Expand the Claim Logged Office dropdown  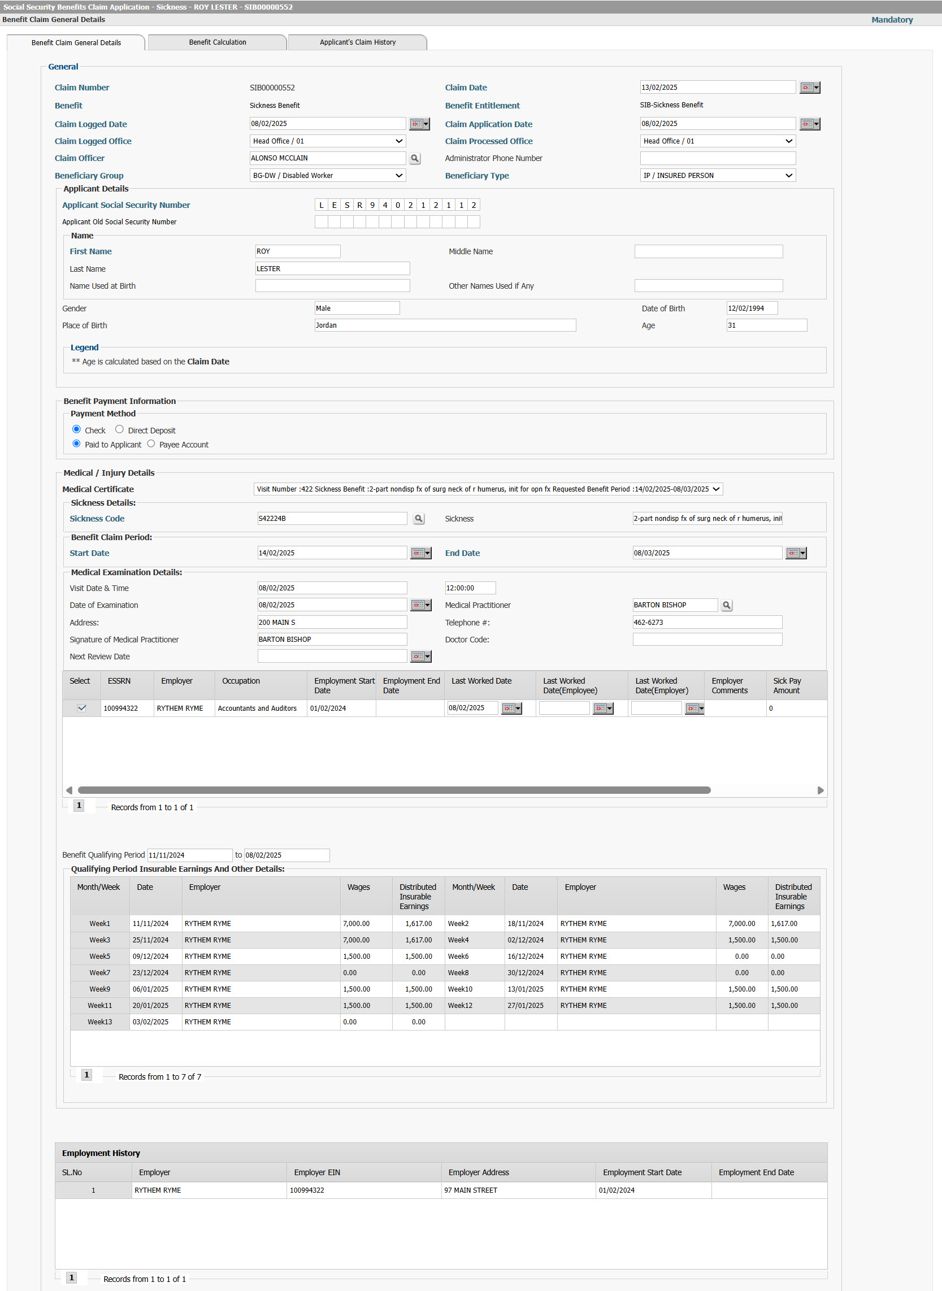click(x=328, y=141)
